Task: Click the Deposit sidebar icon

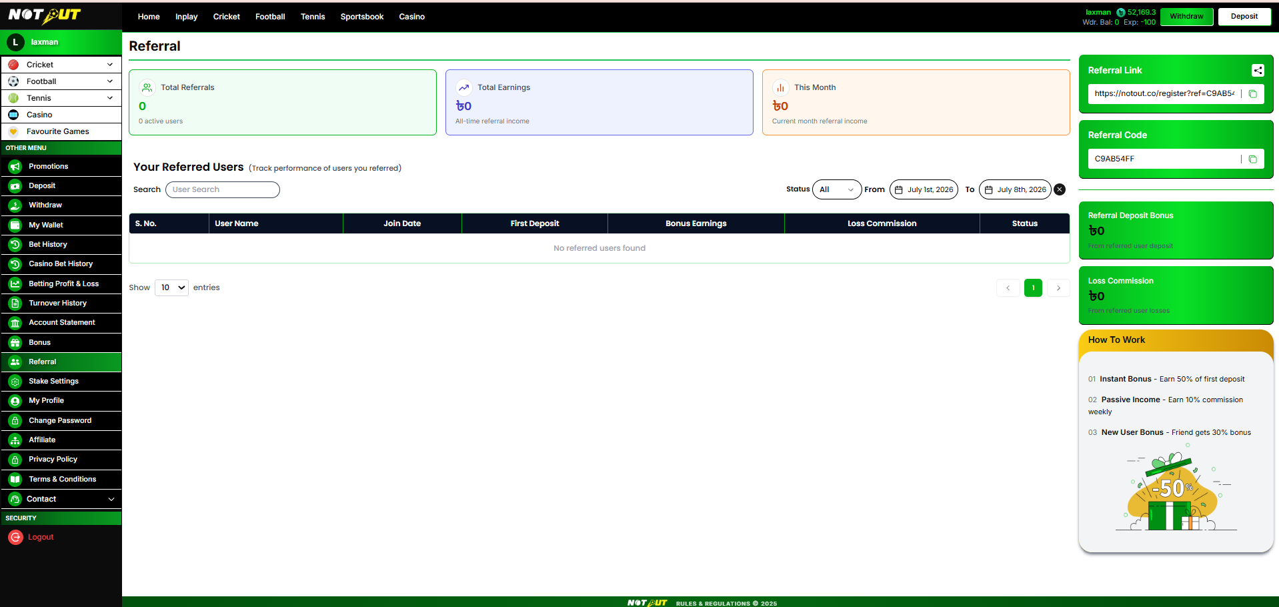Action: click(15, 186)
